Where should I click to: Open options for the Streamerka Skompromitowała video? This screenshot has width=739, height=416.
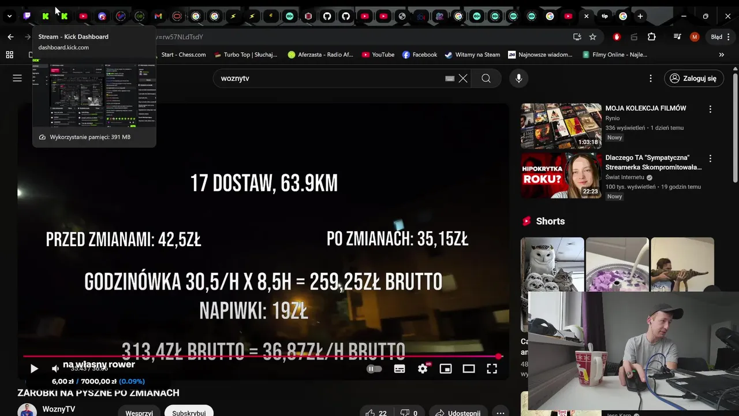710,158
